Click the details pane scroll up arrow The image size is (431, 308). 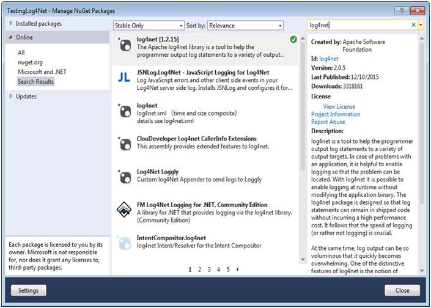[422, 38]
